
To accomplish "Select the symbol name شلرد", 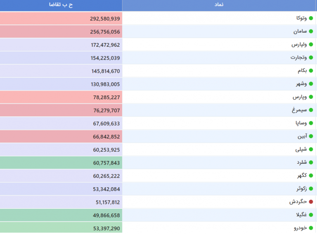I will point(302,162).
